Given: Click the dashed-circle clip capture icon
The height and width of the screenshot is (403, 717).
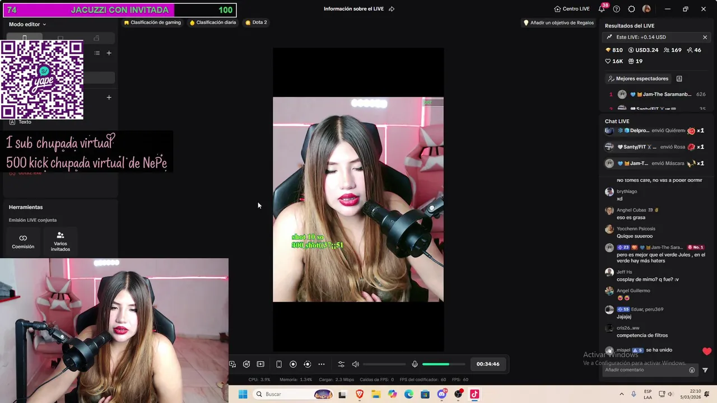Looking at the screenshot, I should point(307,364).
